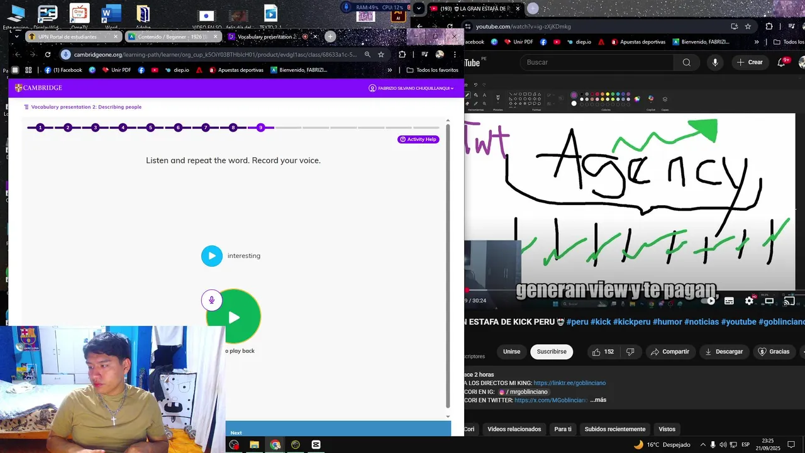
Task: Select current step 9 marker
Action: (x=260, y=128)
